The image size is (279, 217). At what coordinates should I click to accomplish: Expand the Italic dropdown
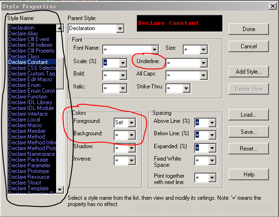pyautogui.click(x=123, y=88)
